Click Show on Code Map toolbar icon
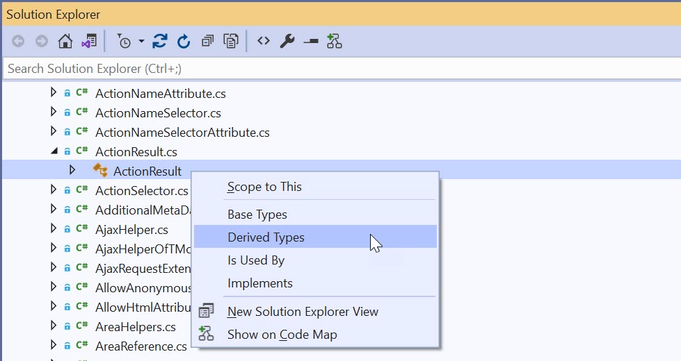Screen dimensions: 681x361 click(335, 41)
